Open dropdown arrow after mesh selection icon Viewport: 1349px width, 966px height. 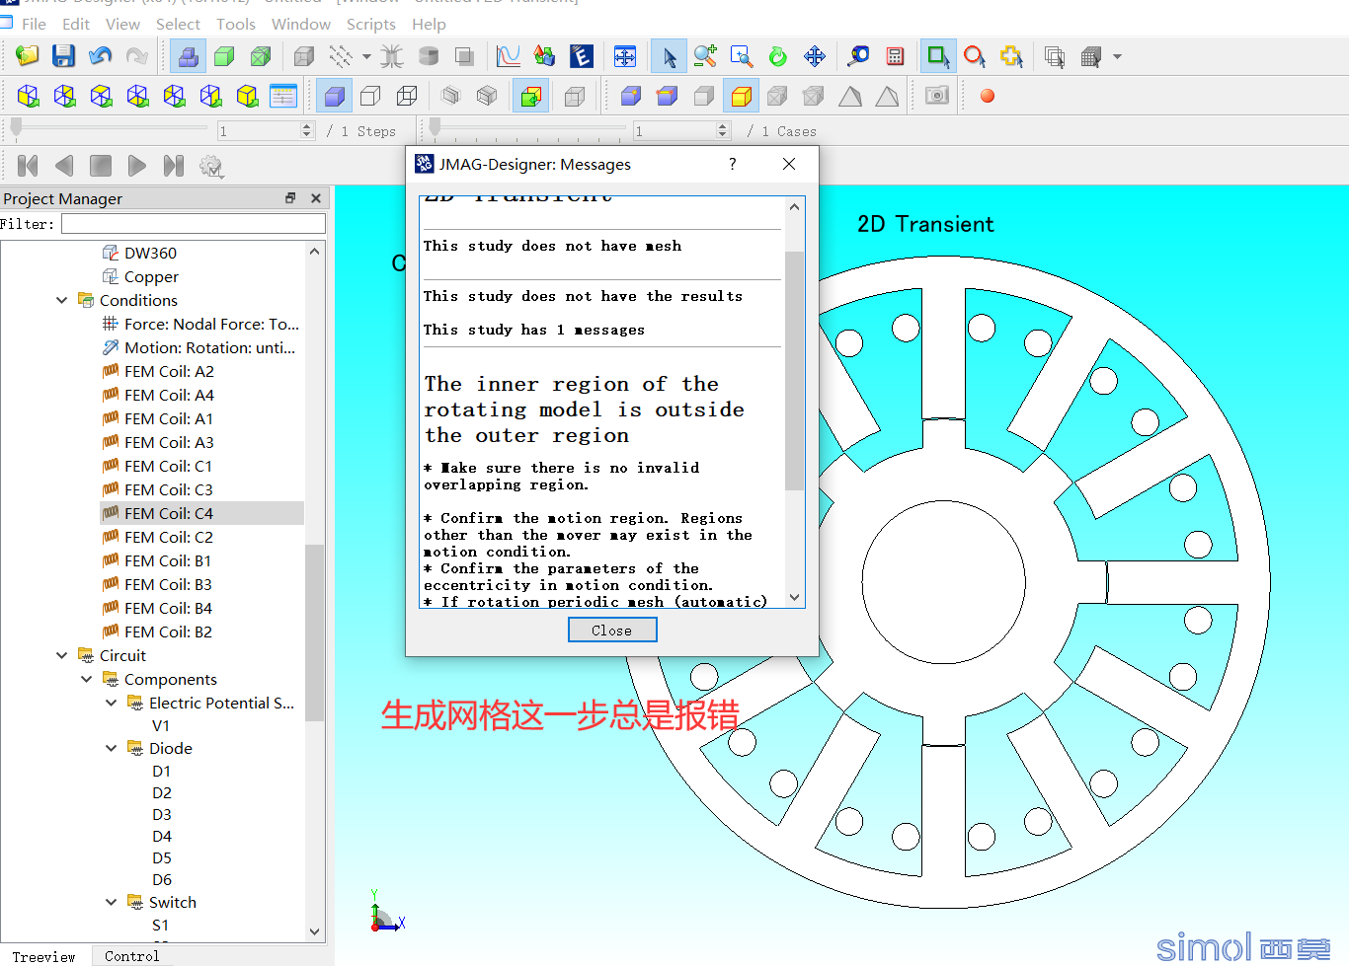coord(1117,56)
